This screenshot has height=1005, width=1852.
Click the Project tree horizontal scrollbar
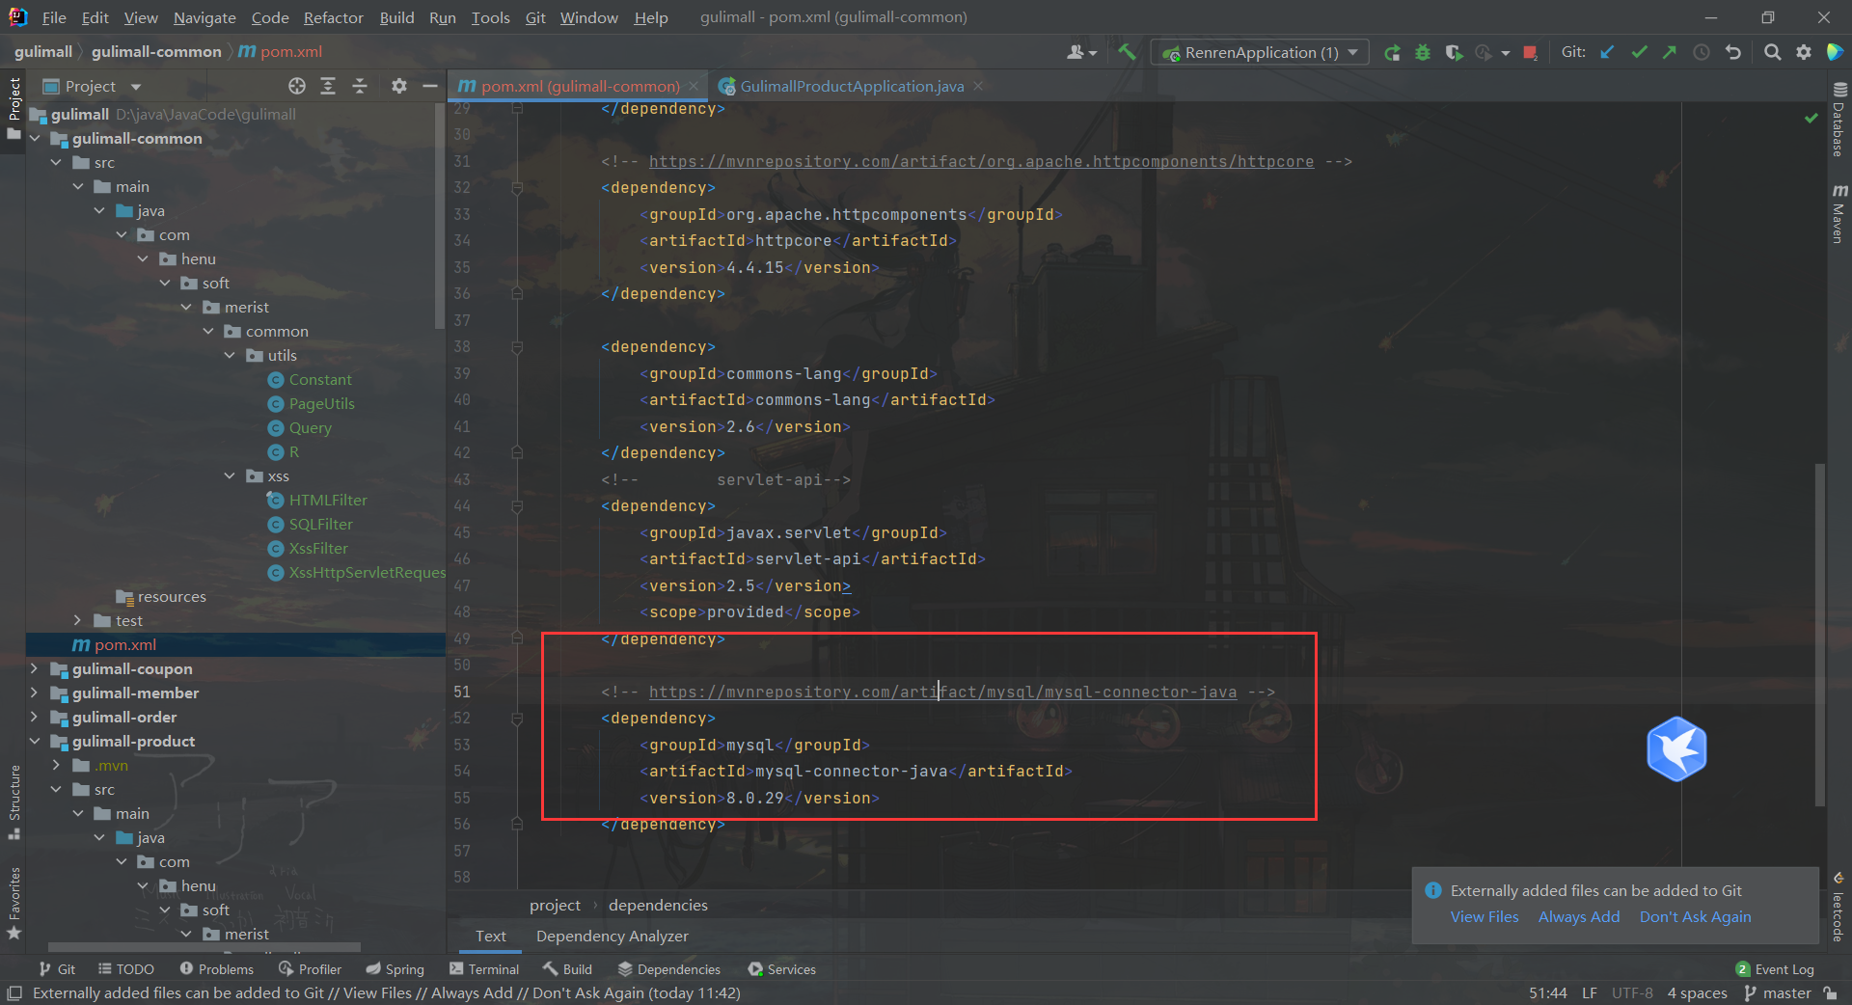tap(204, 947)
